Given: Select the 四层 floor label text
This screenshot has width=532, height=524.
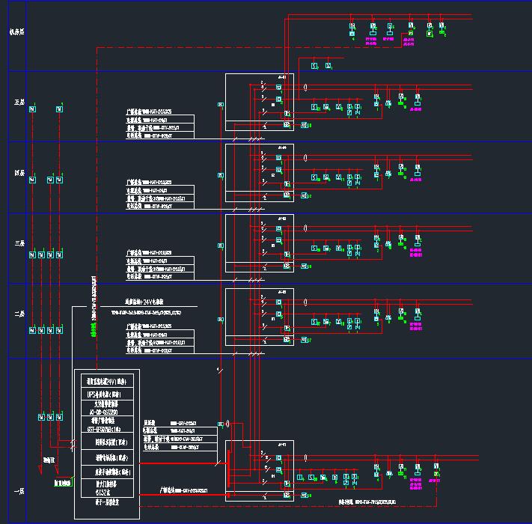Looking at the screenshot, I should 18,173.
